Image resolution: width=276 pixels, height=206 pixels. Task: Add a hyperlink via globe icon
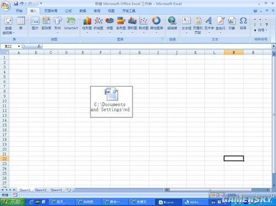pyautogui.click(x=172, y=23)
